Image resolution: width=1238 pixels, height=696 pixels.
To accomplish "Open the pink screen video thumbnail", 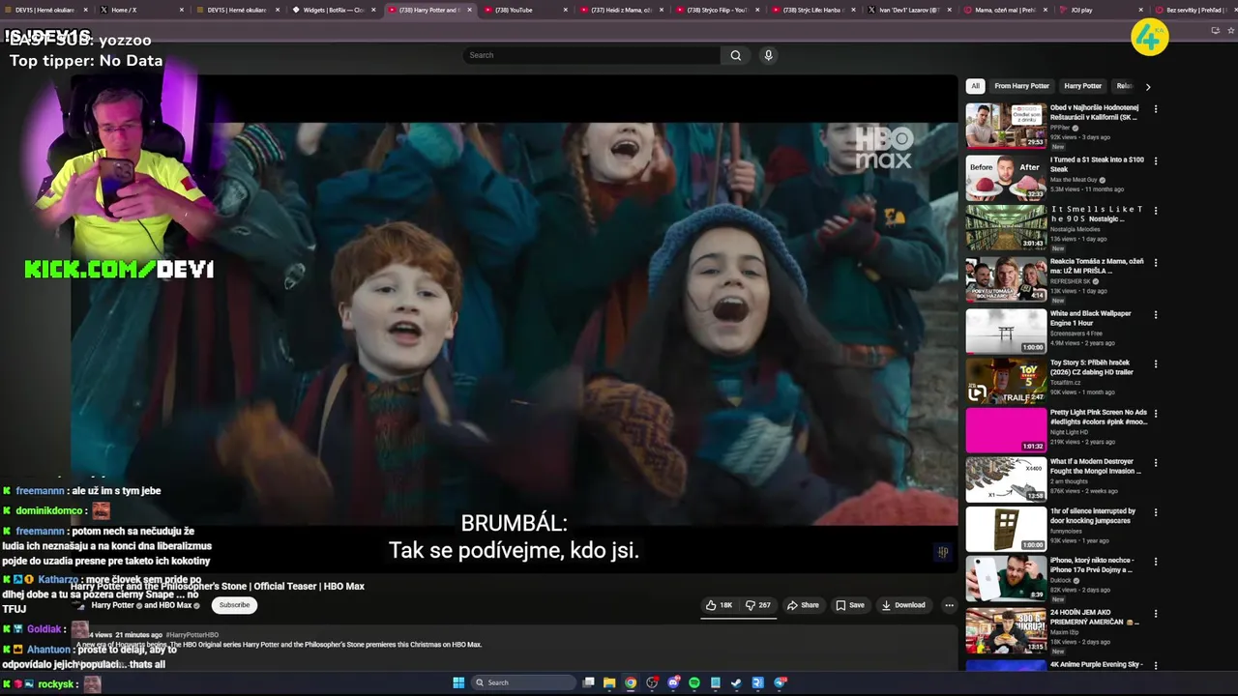I will [1006, 430].
